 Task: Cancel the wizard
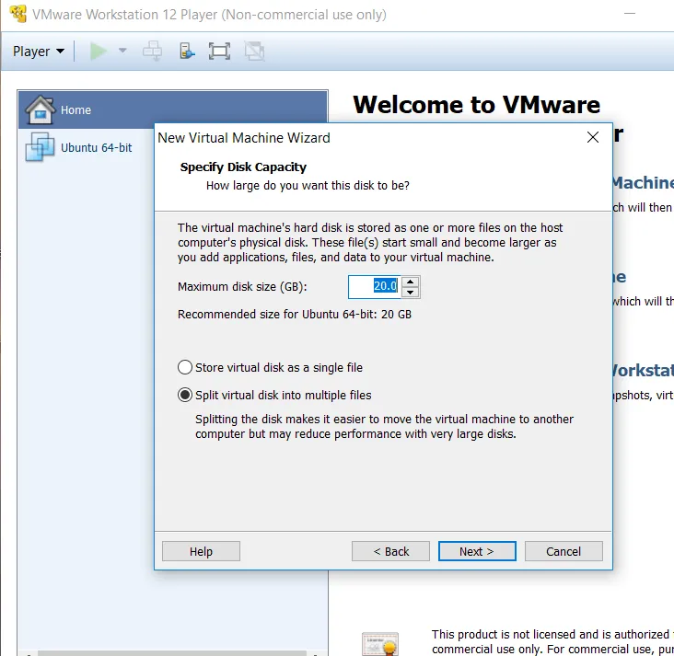tap(564, 551)
